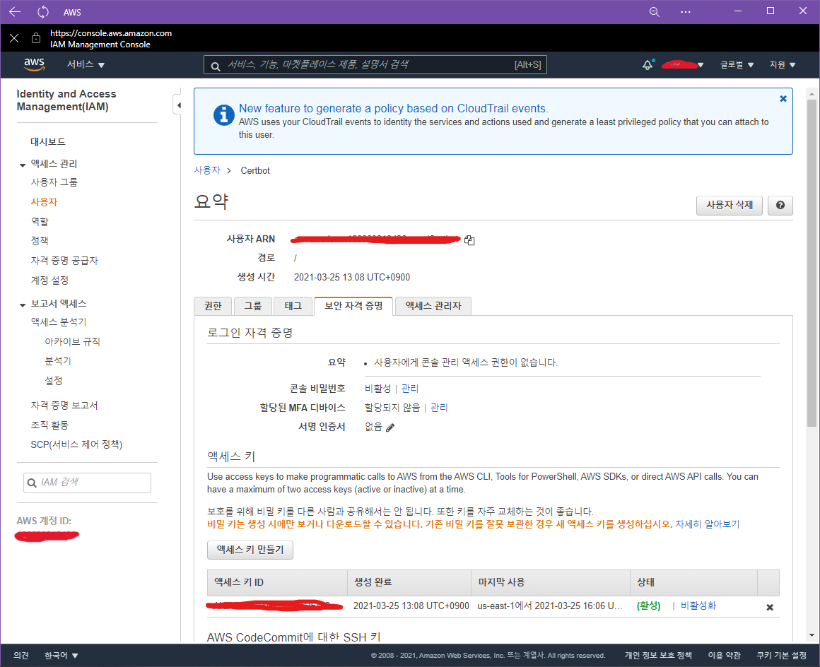
Task: Open 계정 설정 in the sidebar
Action: [x=49, y=281]
